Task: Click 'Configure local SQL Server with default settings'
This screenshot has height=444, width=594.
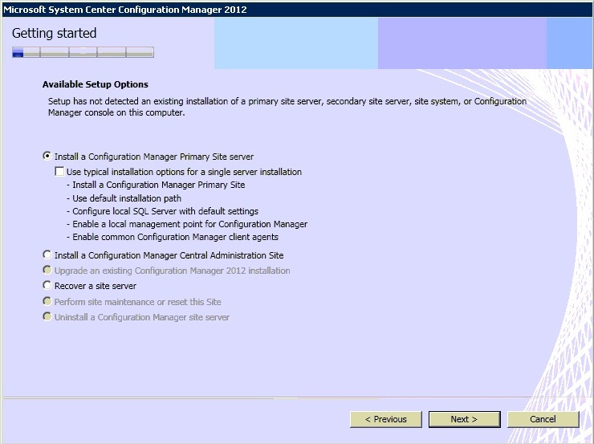Action: click(x=162, y=211)
